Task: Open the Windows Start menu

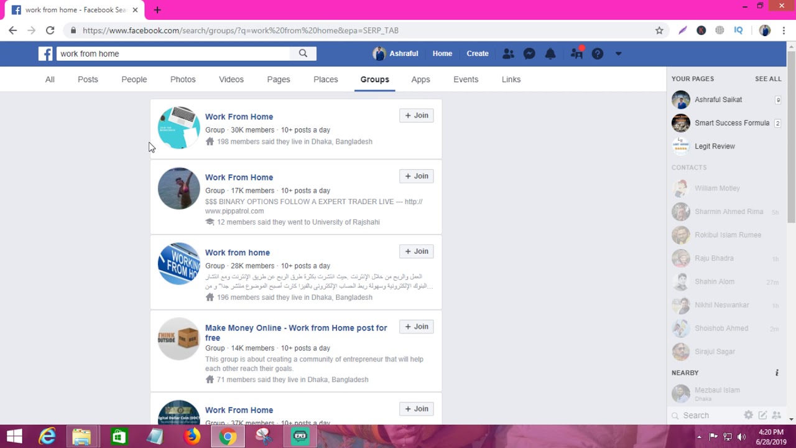Action: (x=14, y=437)
